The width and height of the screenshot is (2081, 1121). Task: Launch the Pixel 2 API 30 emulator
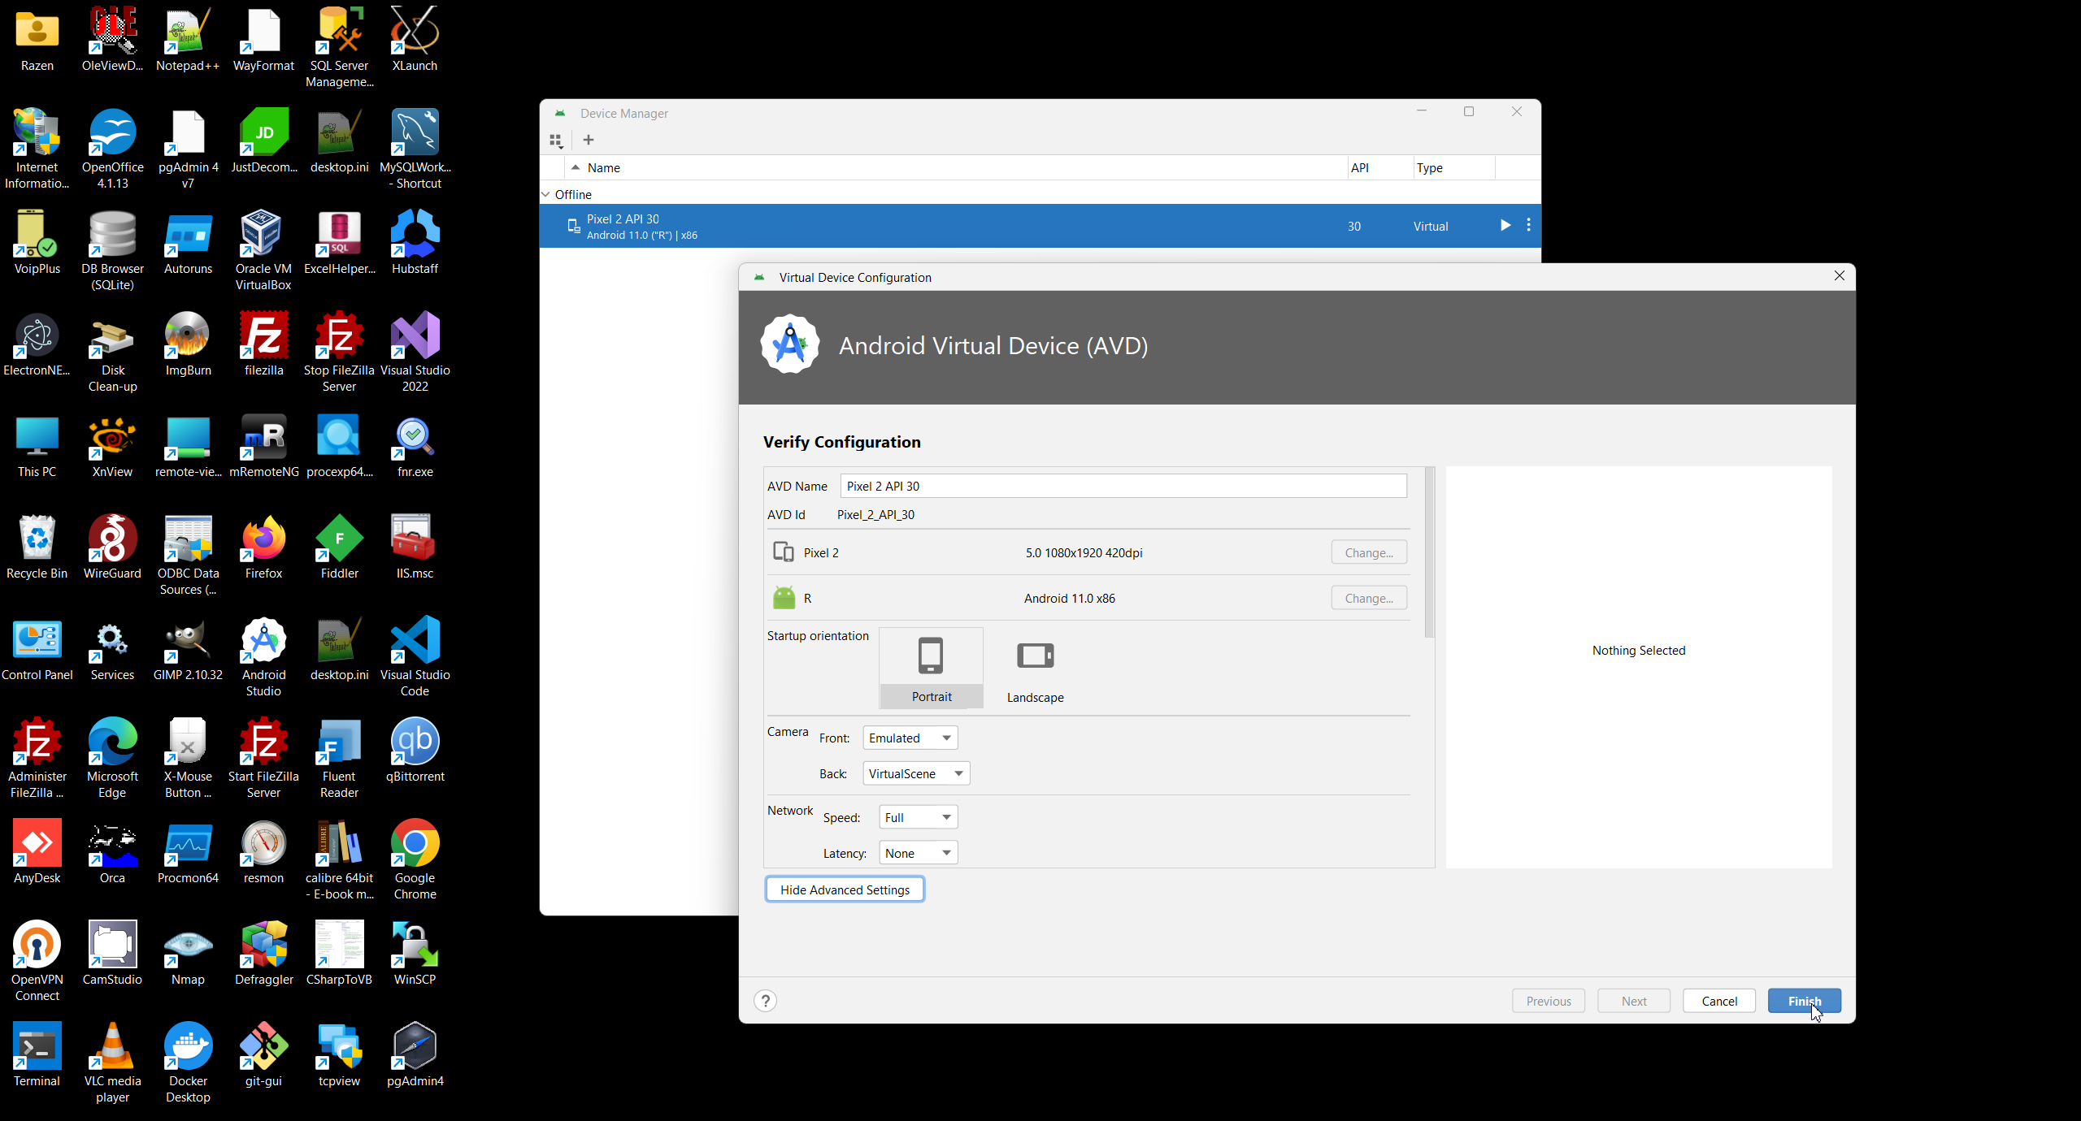click(1505, 226)
